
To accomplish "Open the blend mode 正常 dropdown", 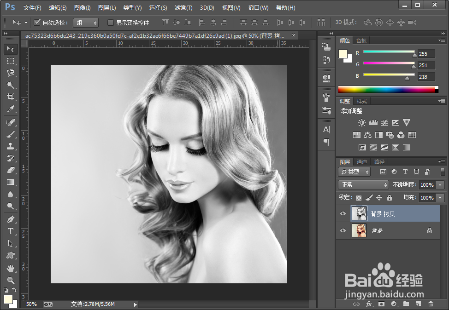I will 363,185.
